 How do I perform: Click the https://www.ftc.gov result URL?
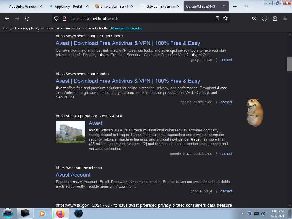pyautogui.click(x=144, y=205)
